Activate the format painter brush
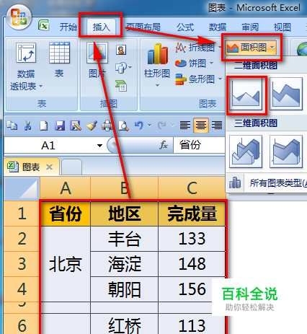The image size is (307, 334). pos(92,126)
